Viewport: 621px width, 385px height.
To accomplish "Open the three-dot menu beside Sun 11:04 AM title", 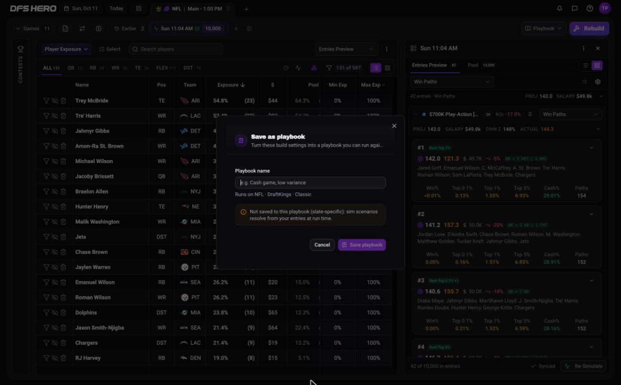I will tap(583, 48).
